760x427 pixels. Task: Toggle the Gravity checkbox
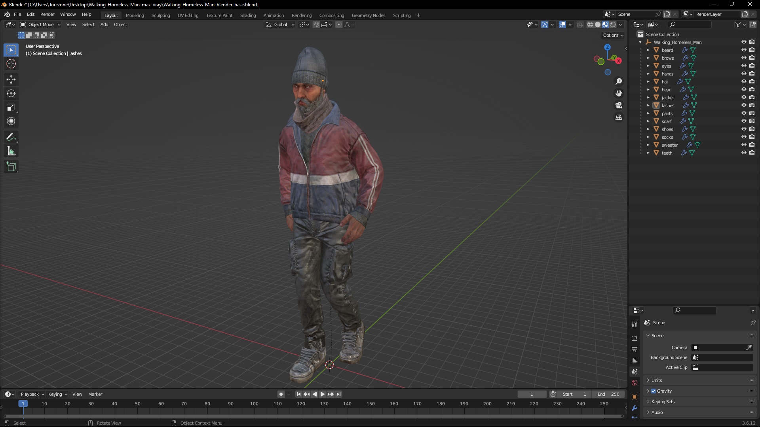pyautogui.click(x=654, y=391)
